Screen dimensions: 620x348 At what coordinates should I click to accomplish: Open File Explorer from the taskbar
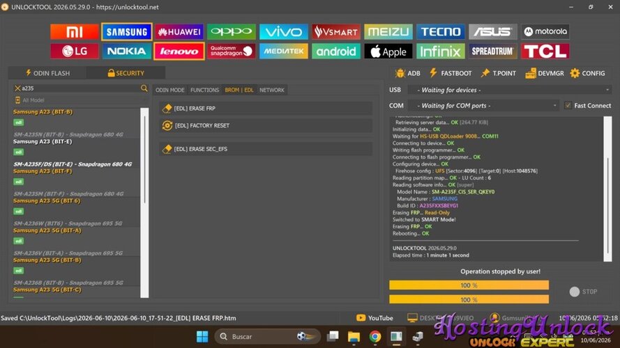point(354,337)
